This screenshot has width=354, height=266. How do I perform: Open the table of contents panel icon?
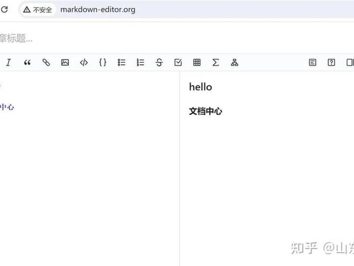312,63
